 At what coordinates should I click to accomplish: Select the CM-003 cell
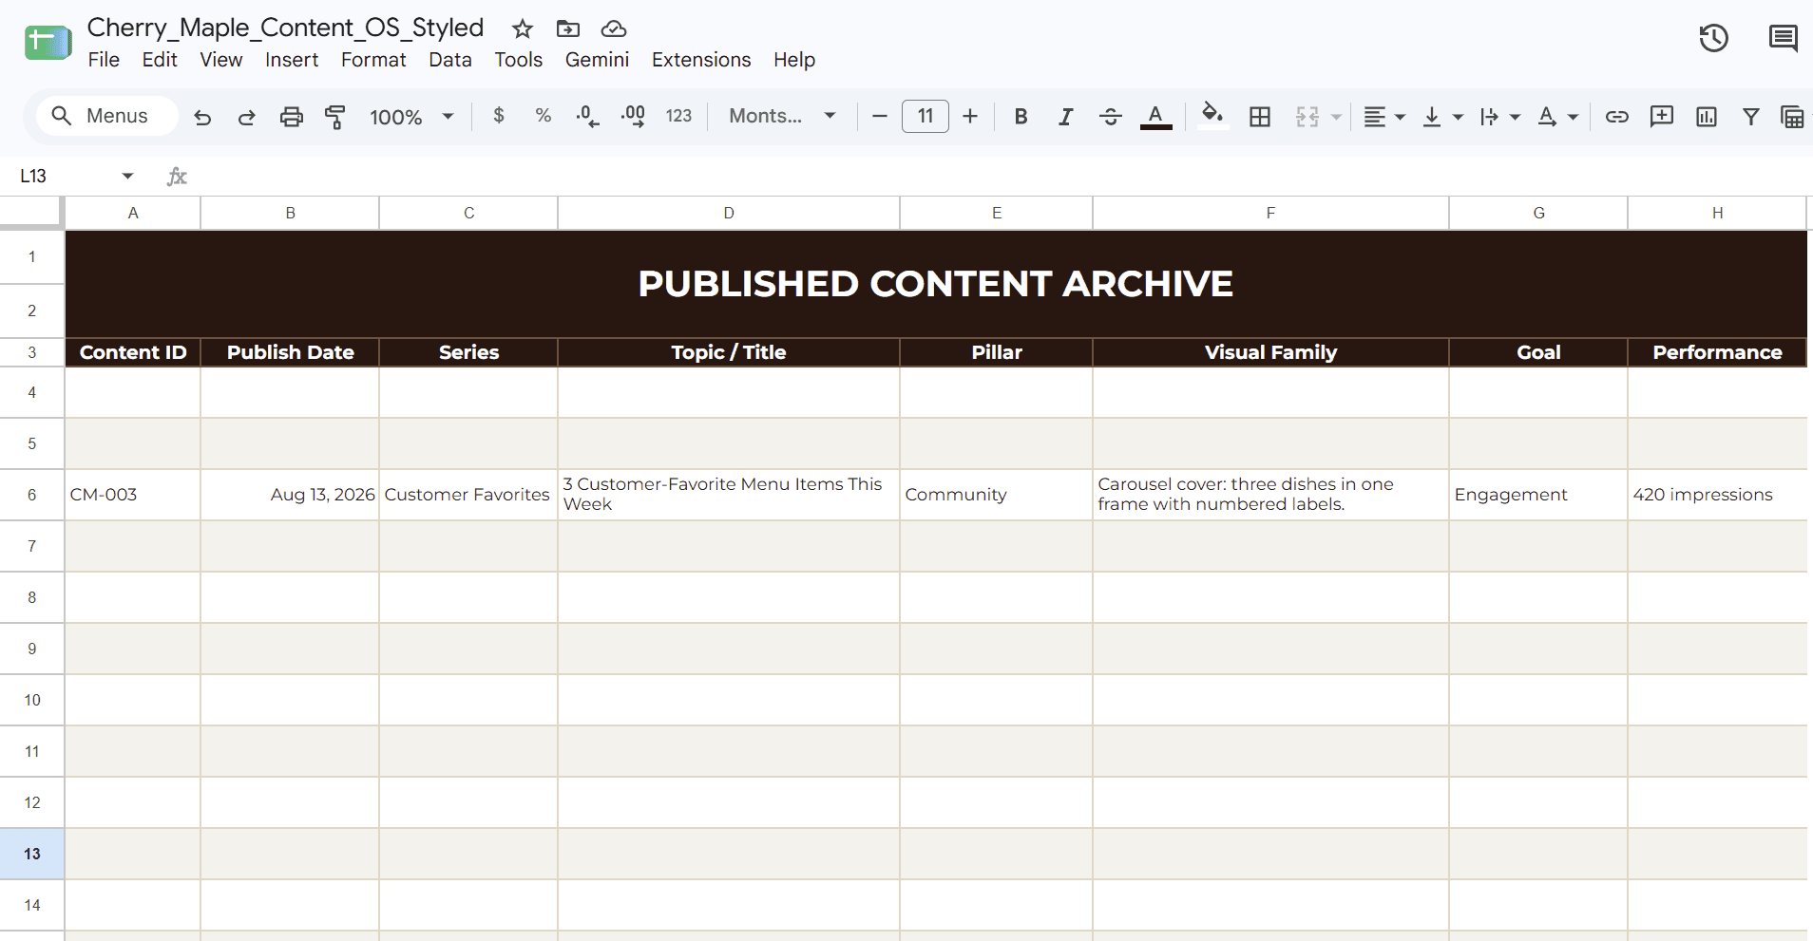click(132, 495)
